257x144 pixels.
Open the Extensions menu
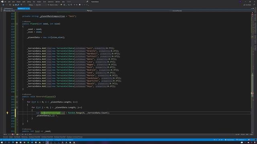coord(51,2)
